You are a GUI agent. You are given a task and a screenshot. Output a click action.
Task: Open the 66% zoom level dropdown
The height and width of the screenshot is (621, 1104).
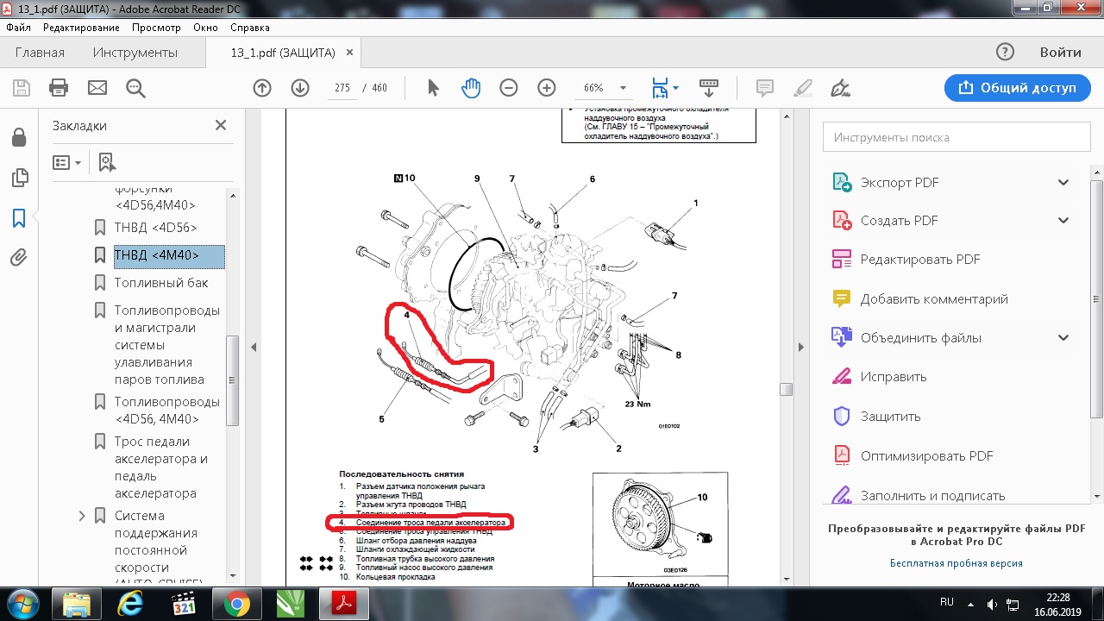622,88
